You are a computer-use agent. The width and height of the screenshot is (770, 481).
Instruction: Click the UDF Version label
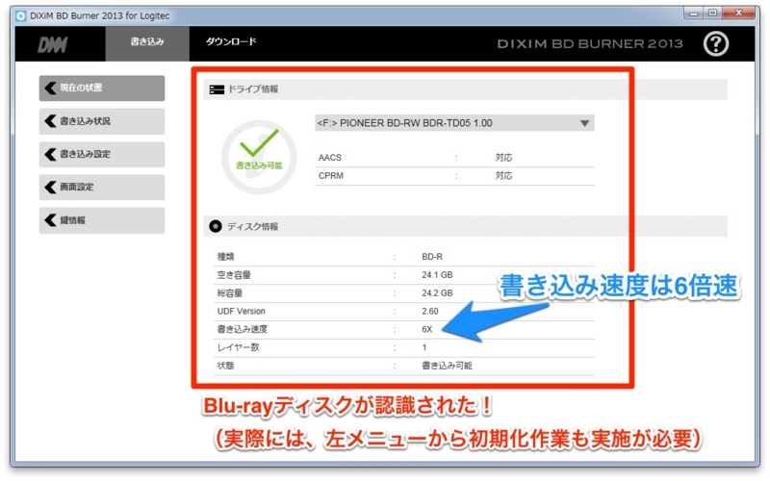[242, 311]
